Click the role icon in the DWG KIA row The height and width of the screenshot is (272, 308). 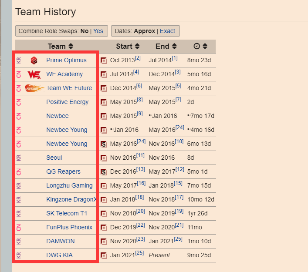pos(104,255)
